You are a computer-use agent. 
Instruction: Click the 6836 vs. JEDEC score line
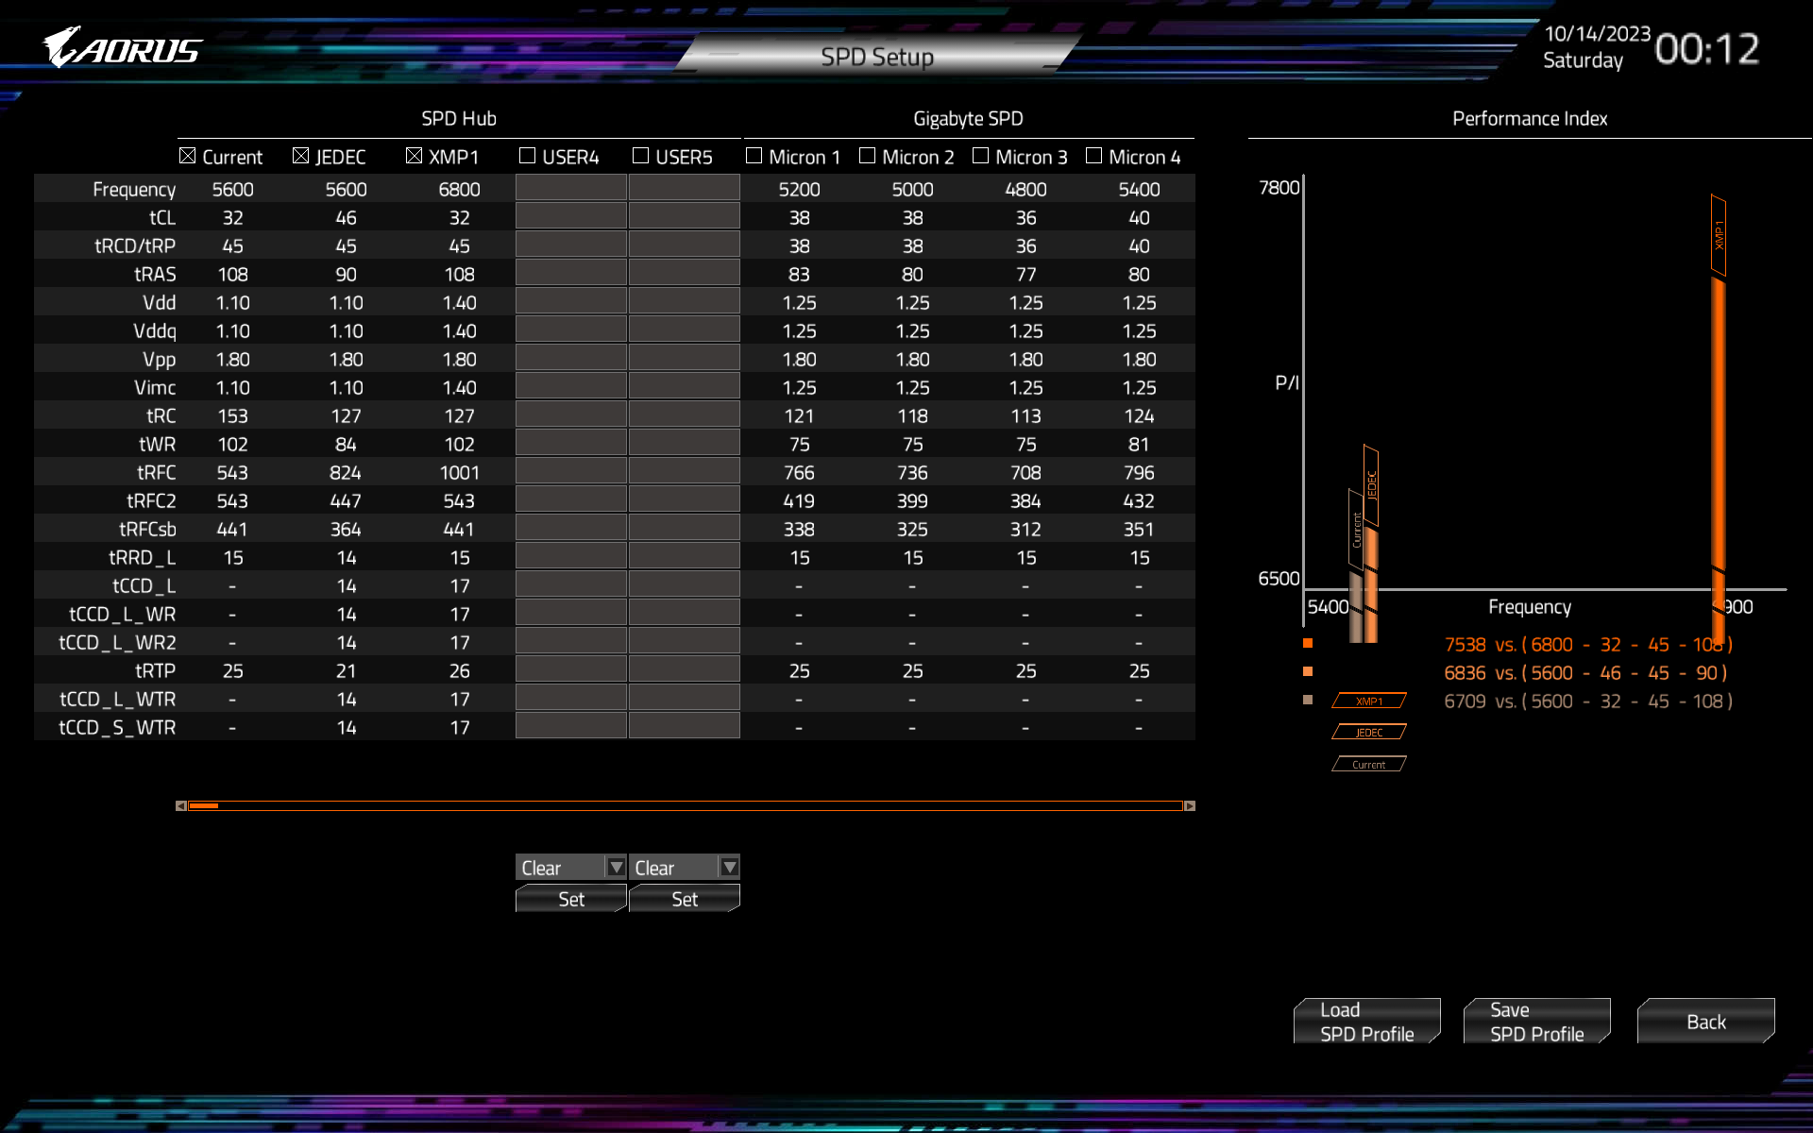click(1585, 672)
